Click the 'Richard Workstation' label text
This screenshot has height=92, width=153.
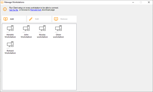pos(10,52)
